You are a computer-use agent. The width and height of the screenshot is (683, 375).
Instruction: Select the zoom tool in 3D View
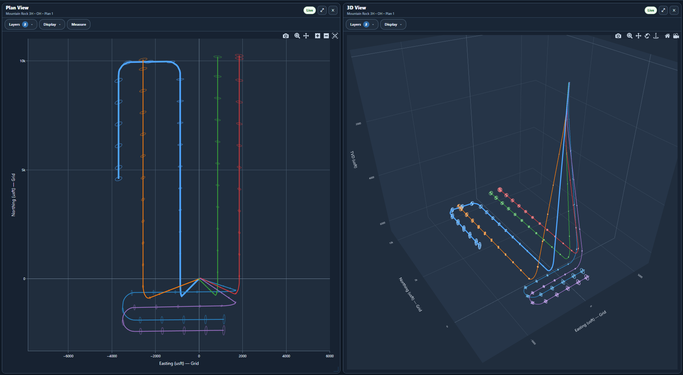coord(630,36)
